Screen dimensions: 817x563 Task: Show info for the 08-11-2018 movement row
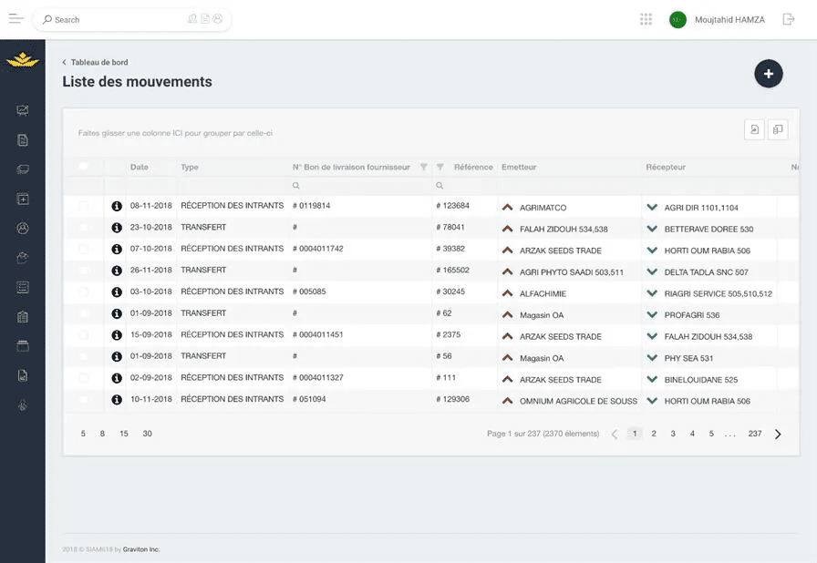[117, 207]
